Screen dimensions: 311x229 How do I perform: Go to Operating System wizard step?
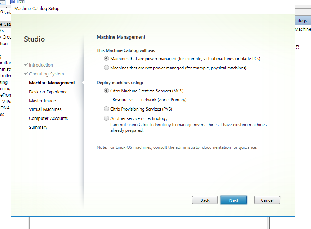tap(47, 74)
